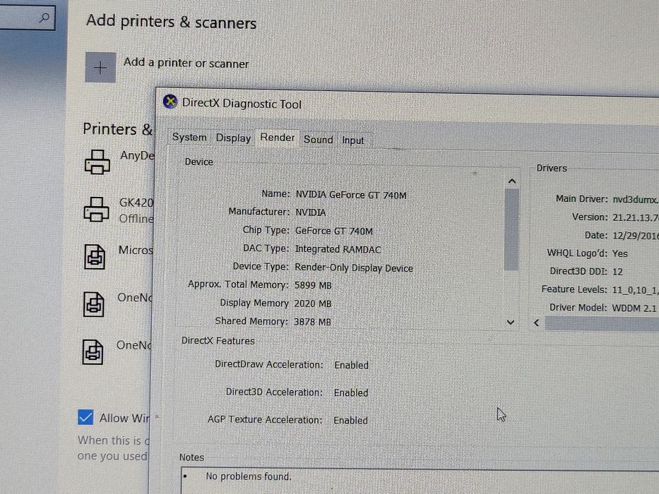The height and width of the screenshot is (494, 659).
Task: Click the AGP Texture Acceleration Enabled value
Action: 350,420
